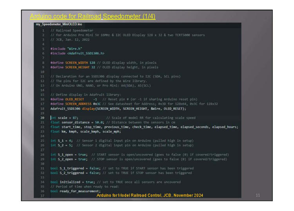This screenshot has height=211, width=294.
Task: Click line number 1 in the gutter
Action: click(x=42, y=30)
